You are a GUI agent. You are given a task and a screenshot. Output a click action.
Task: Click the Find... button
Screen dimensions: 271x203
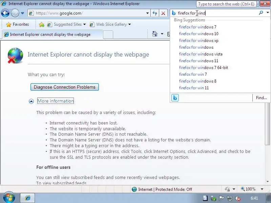(x=261, y=98)
